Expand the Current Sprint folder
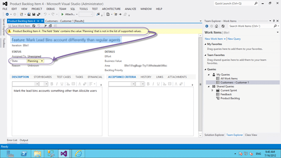281x158 pixels. point(213,90)
